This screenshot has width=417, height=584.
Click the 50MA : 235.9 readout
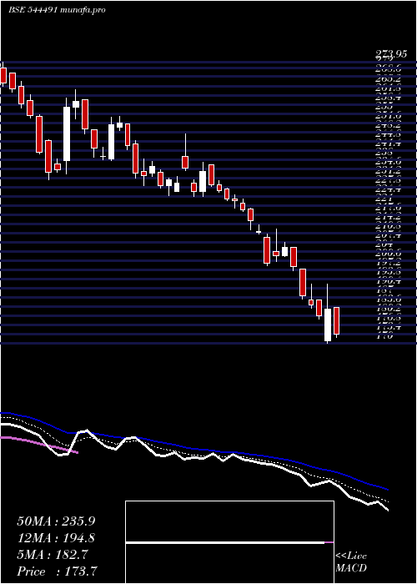tap(56, 521)
